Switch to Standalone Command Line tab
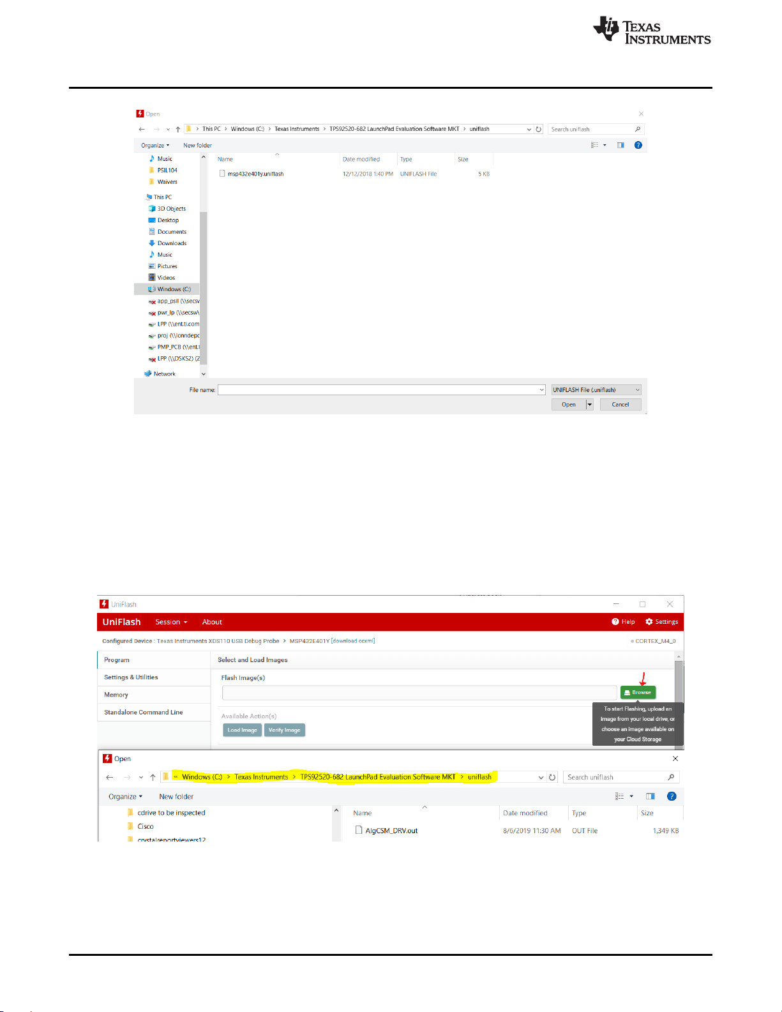The image size is (782, 1012). (154, 712)
